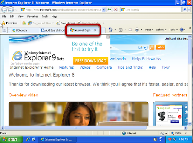Open the Page dropdown menu
The height and width of the screenshot is (143, 193).
149,30
